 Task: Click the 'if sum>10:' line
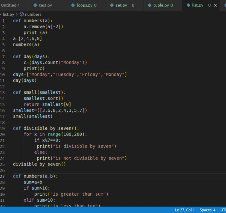pyautogui.click(x=37, y=188)
